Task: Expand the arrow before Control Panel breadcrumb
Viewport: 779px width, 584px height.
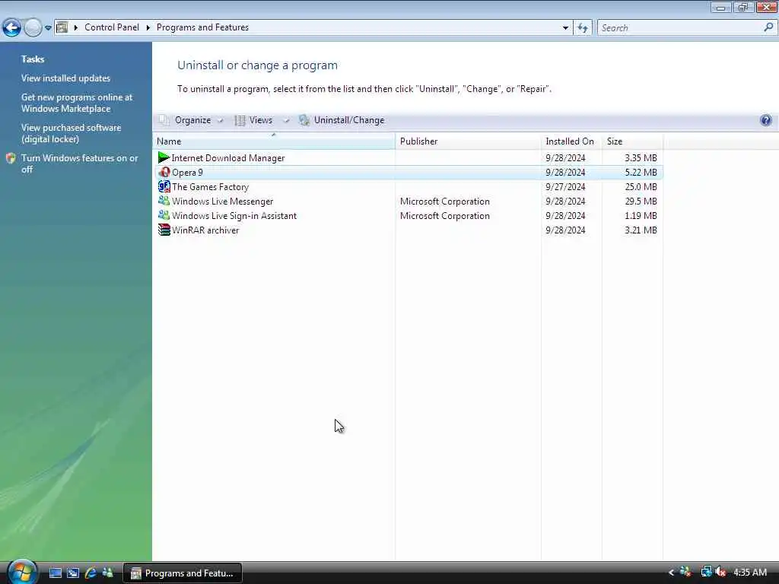Action: pos(75,27)
